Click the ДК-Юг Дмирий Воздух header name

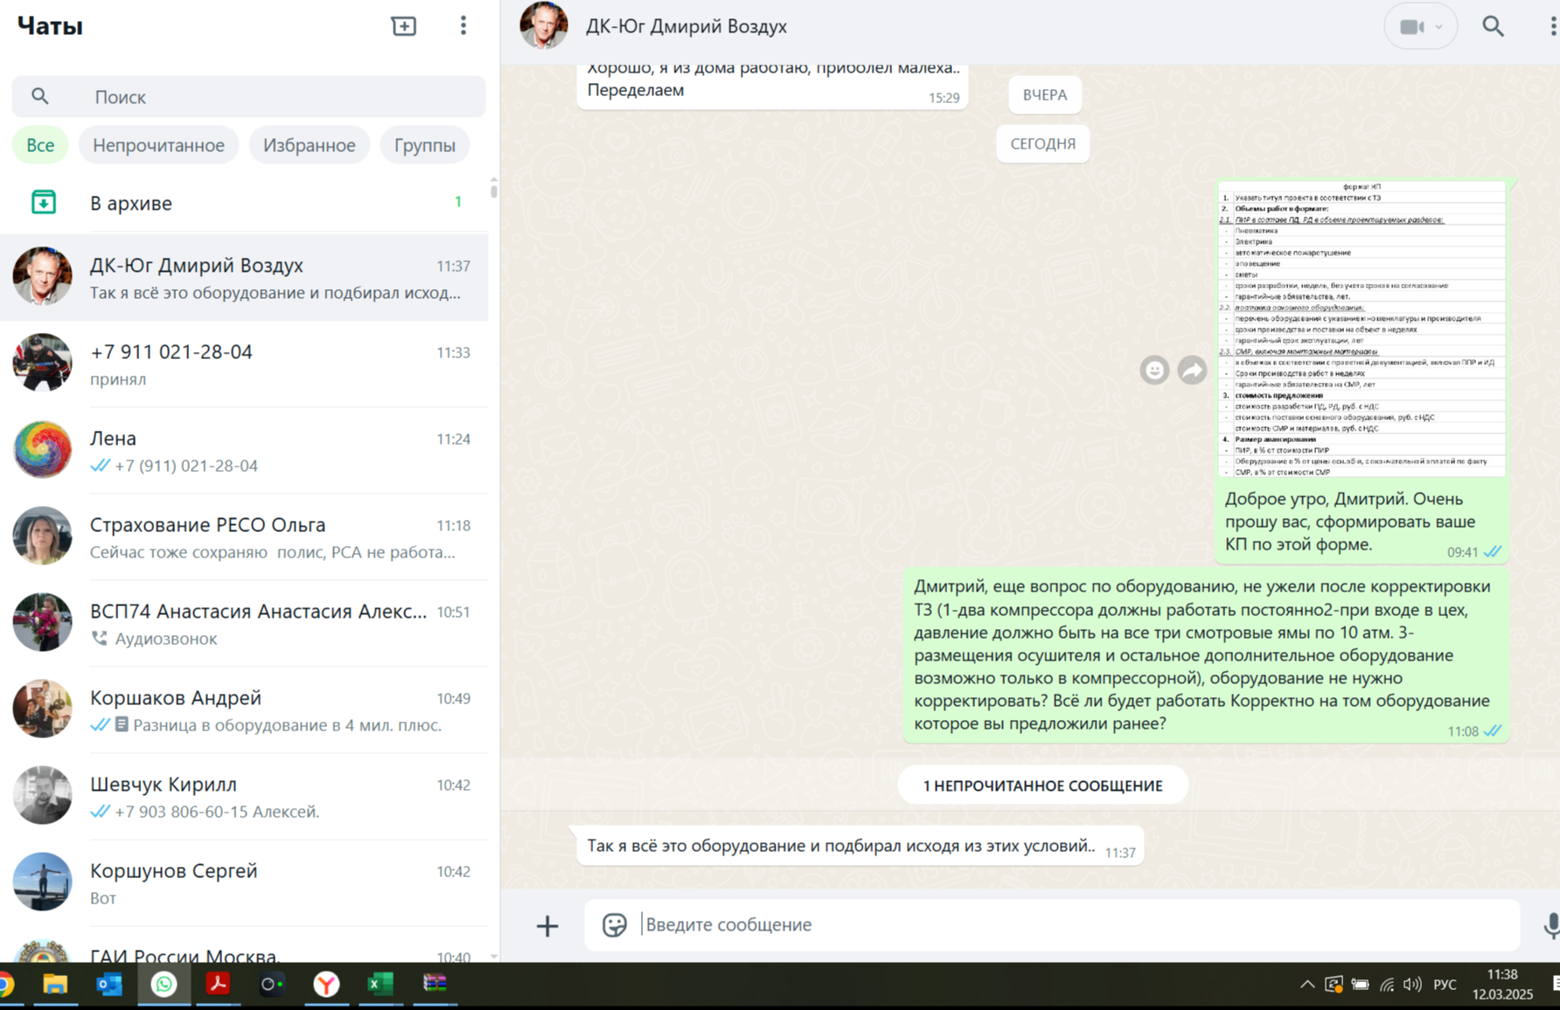click(686, 26)
